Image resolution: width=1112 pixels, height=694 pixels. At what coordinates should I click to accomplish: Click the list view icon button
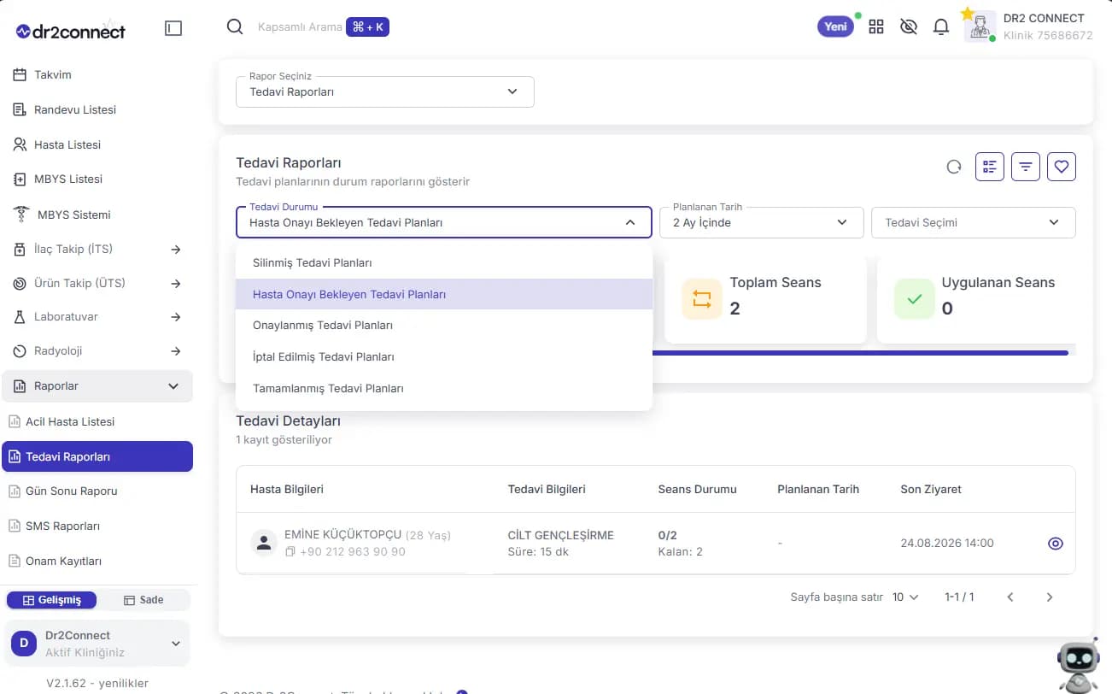(990, 167)
